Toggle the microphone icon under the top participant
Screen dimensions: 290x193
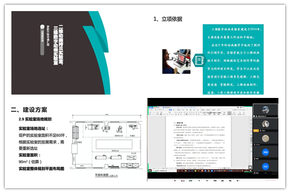(x=256, y=116)
